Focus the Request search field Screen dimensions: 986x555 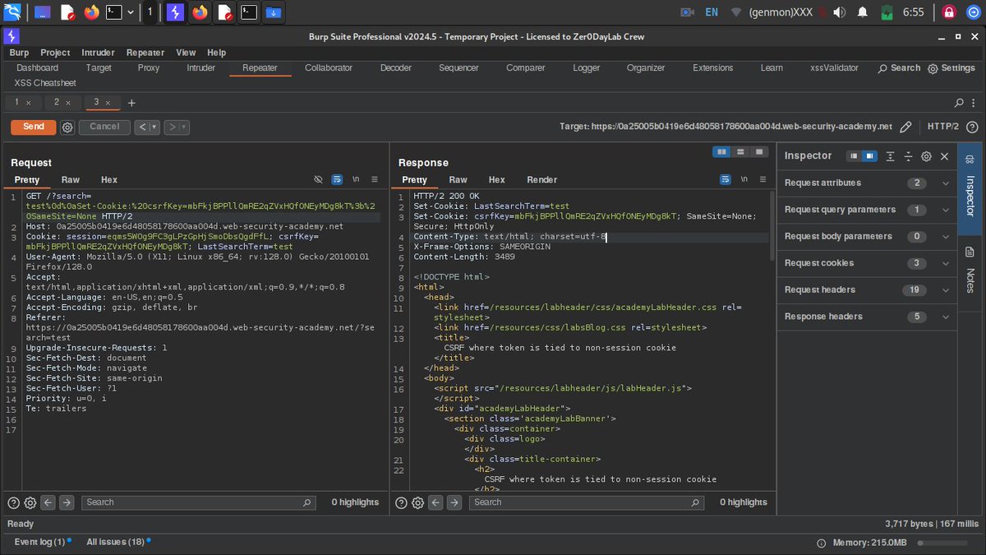point(198,502)
